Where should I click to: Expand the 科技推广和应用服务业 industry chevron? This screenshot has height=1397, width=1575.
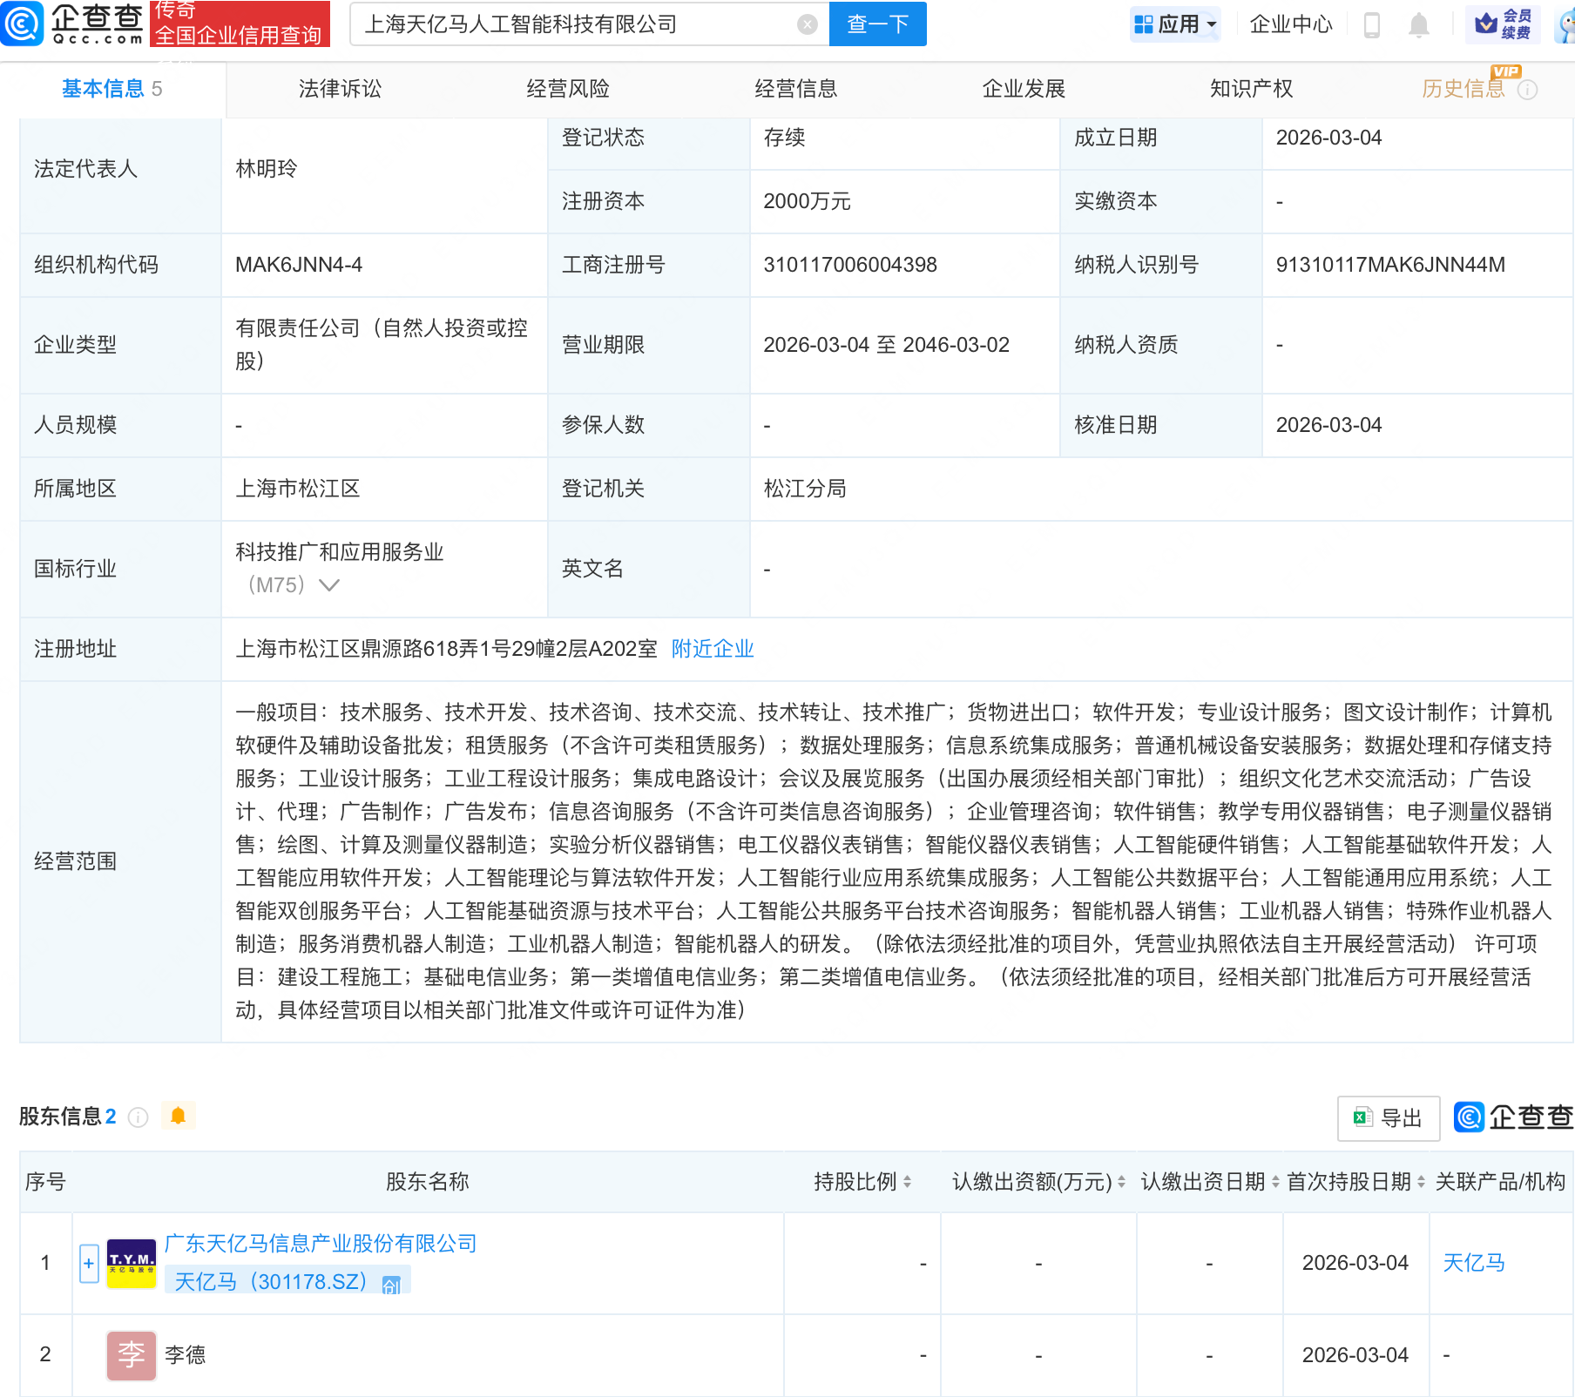(x=329, y=585)
